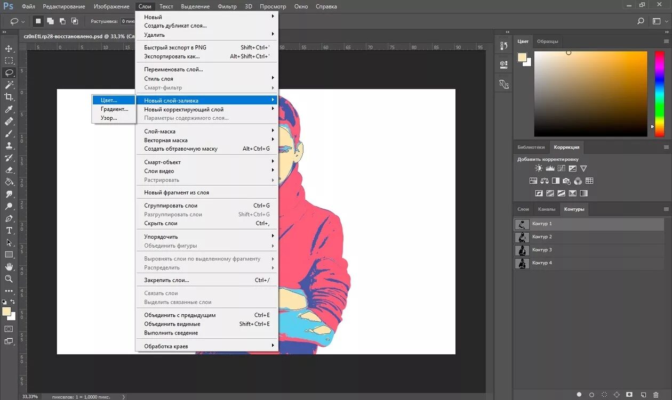
Task: Expand the Новый submenu
Action: point(207,17)
